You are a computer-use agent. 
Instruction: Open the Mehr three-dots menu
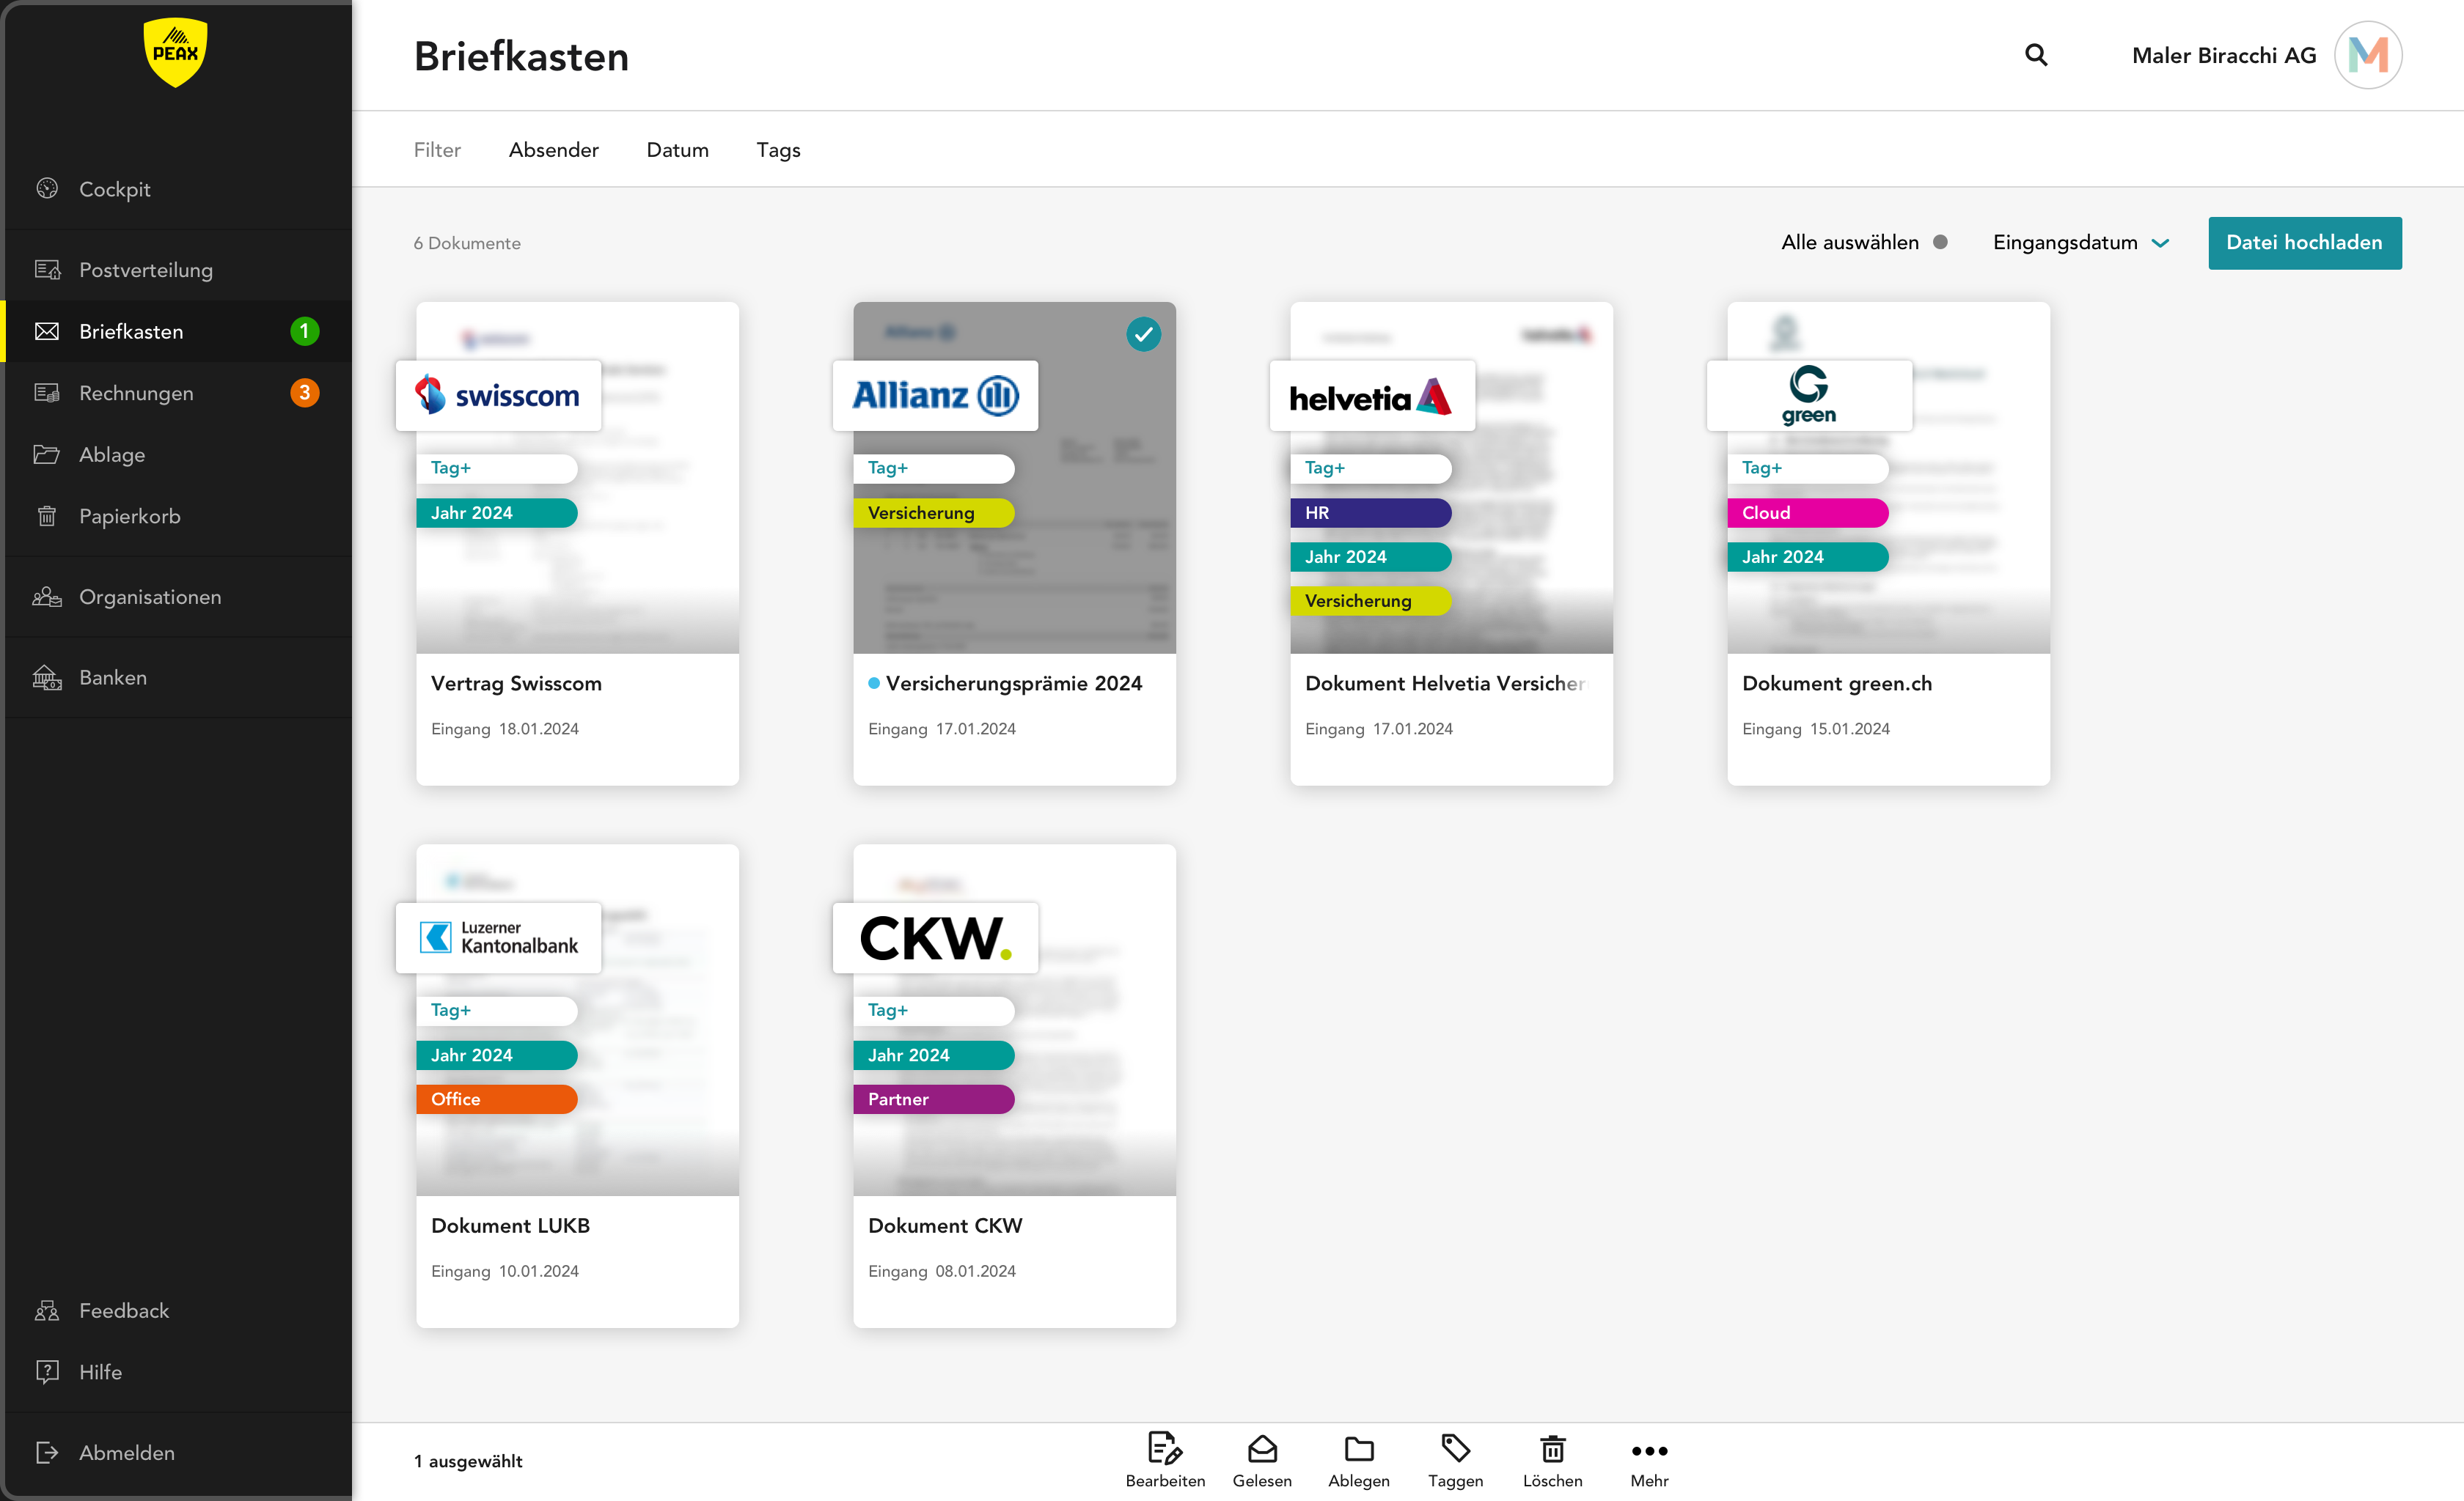point(1649,1451)
